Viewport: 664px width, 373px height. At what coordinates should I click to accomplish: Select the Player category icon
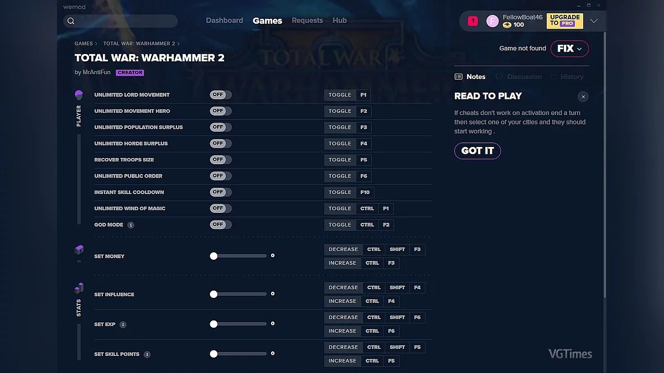79,95
